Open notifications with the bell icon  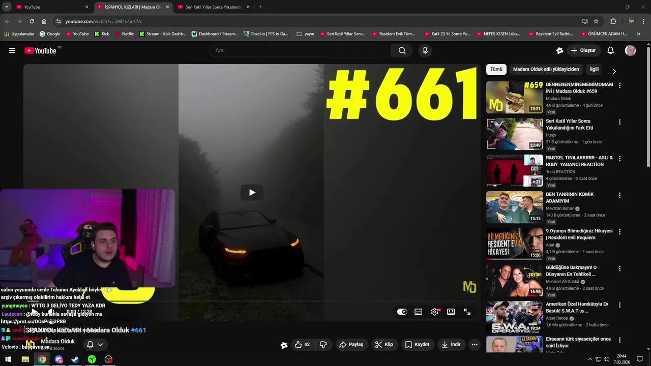610,50
